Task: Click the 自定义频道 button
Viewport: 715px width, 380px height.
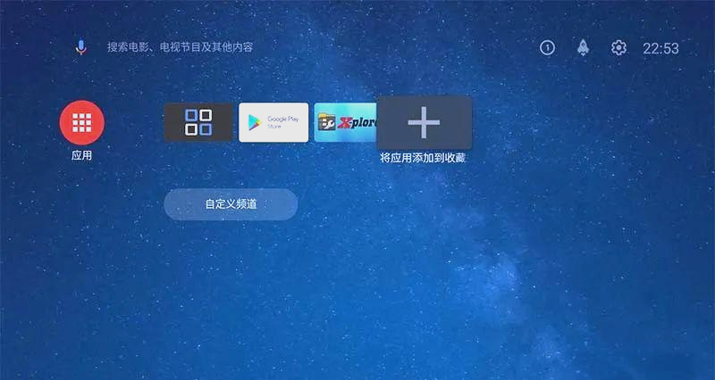Action: [231, 204]
